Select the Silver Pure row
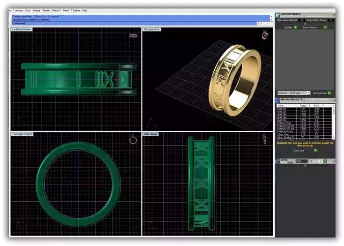Image resolution: width=344 pixels, height=246 pixels. [x=304, y=134]
